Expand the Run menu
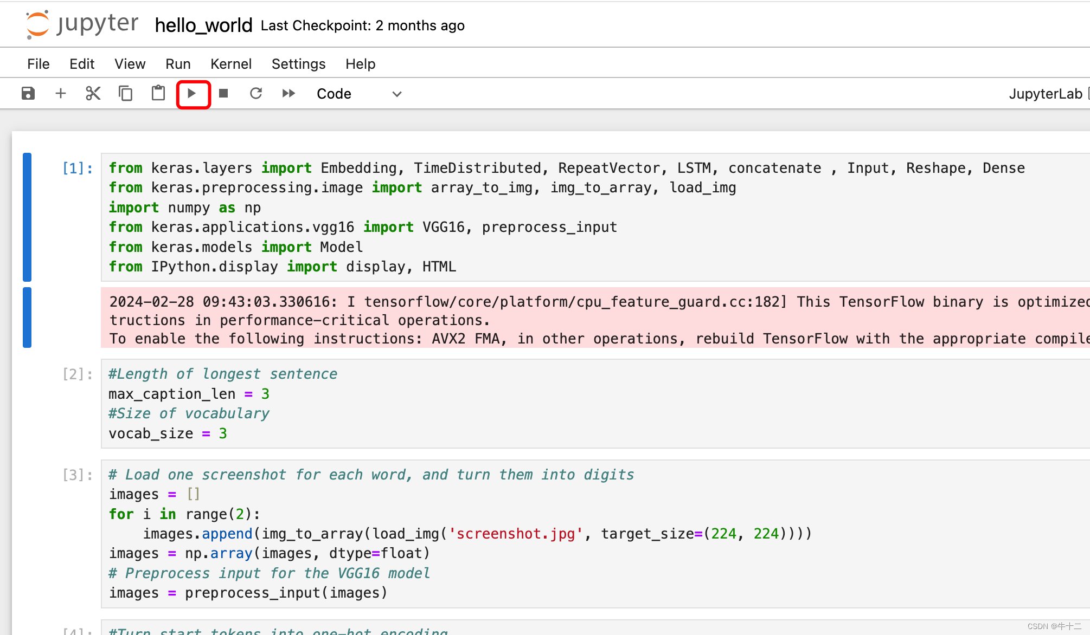1090x635 pixels. pos(177,63)
